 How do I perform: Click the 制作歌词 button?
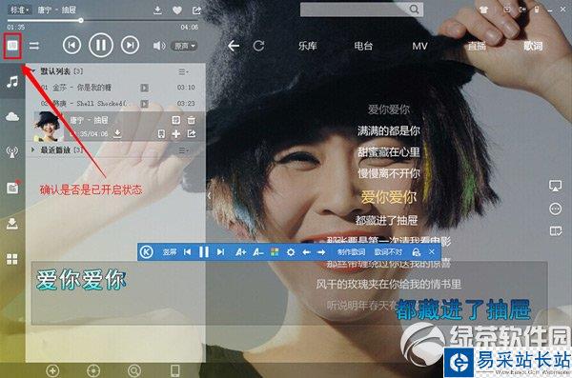[x=351, y=252]
